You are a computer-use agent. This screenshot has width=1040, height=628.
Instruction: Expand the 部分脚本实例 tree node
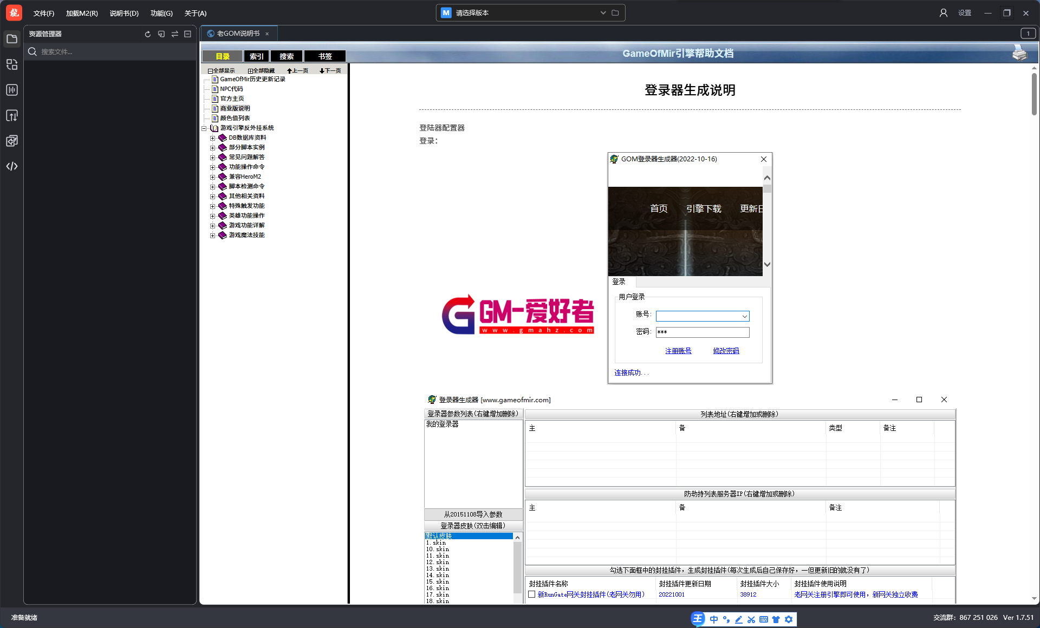tap(213, 148)
